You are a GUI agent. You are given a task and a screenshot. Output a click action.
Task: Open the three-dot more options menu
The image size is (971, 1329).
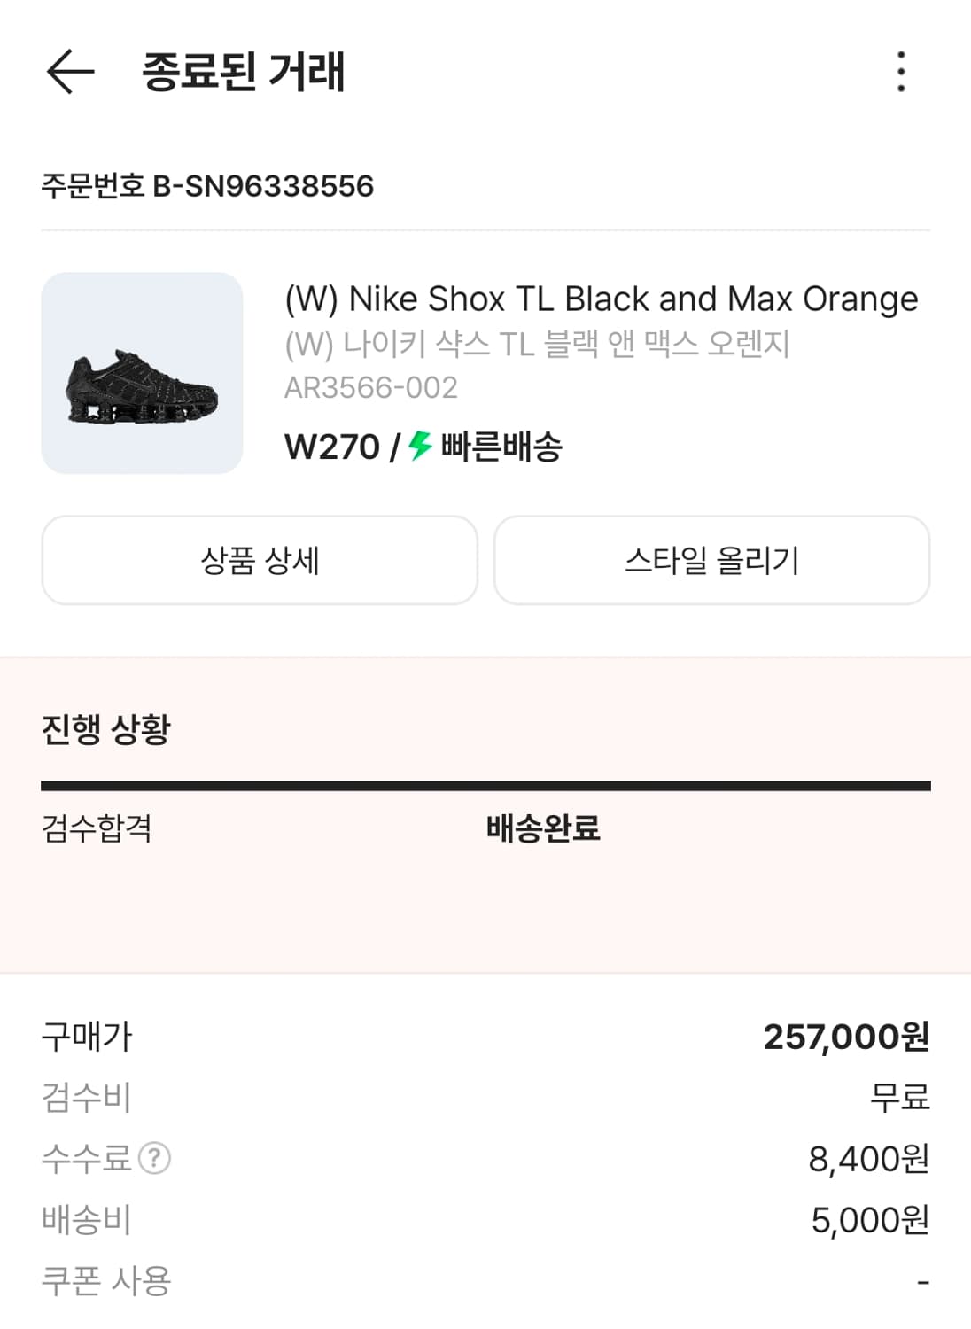[901, 72]
